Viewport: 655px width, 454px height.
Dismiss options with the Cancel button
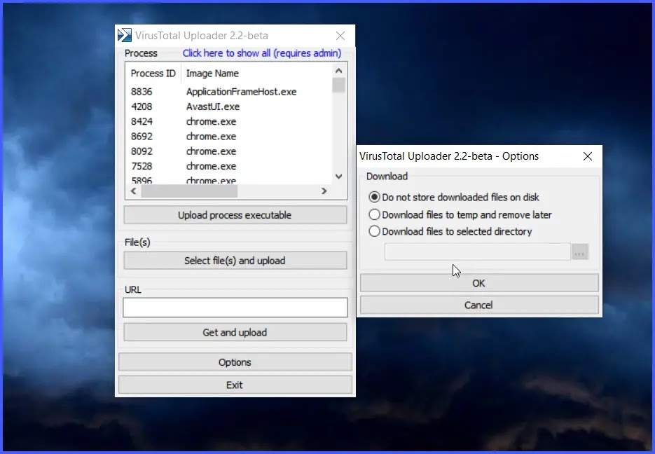(479, 305)
